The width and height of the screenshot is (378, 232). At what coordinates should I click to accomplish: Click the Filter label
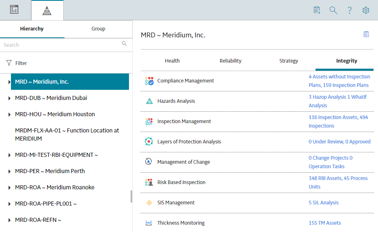click(x=21, y=63)
